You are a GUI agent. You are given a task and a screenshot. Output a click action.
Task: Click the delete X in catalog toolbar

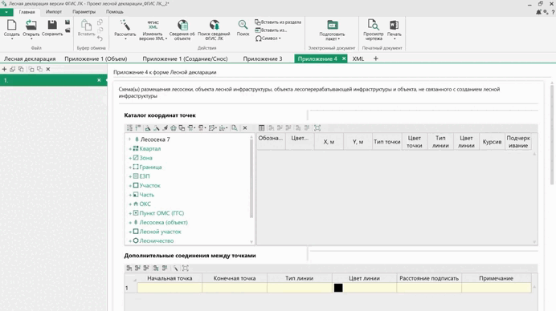point(245,127)
